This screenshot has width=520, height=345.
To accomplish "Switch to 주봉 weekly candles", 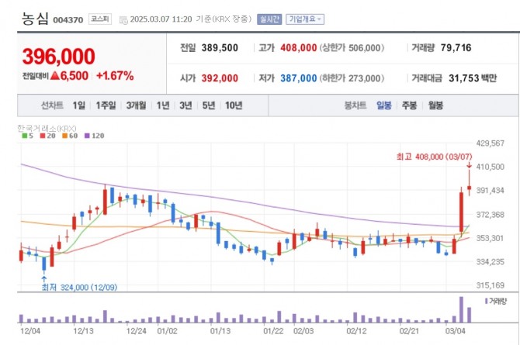I will click(x=409, y=105).
